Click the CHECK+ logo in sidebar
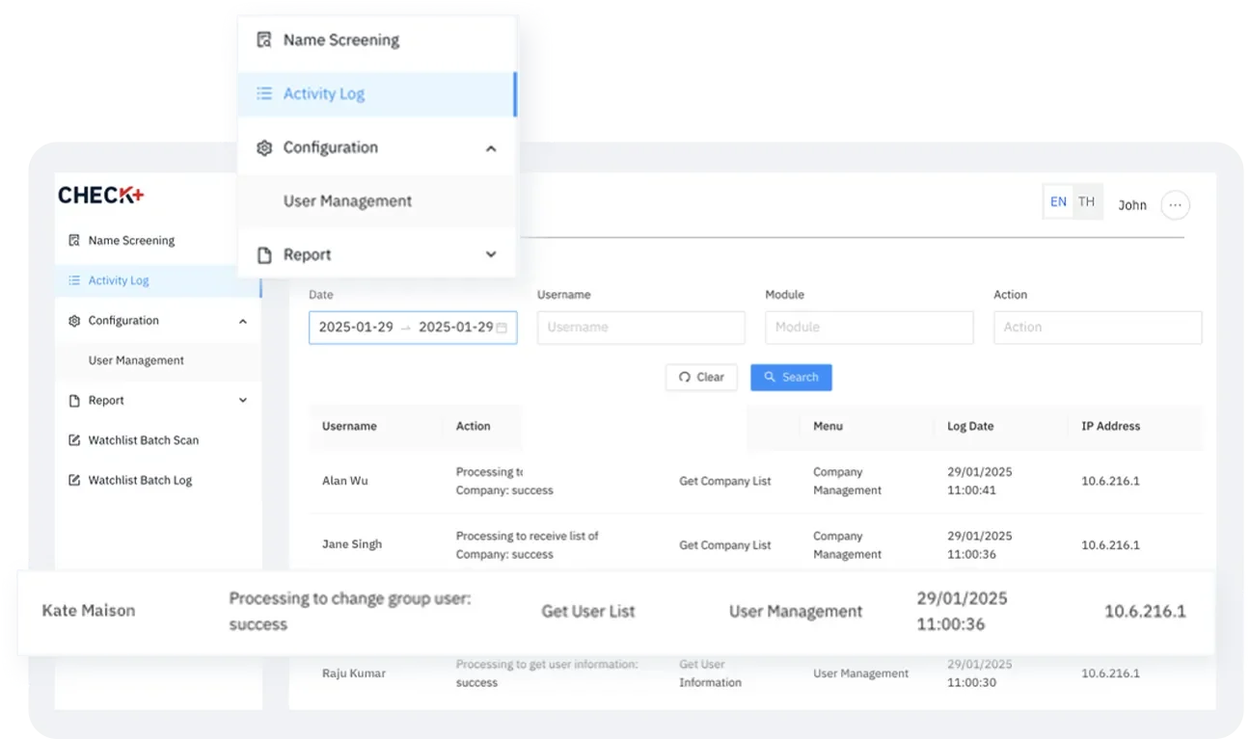Screen dimensions: 1250x739 coord(100,196)
